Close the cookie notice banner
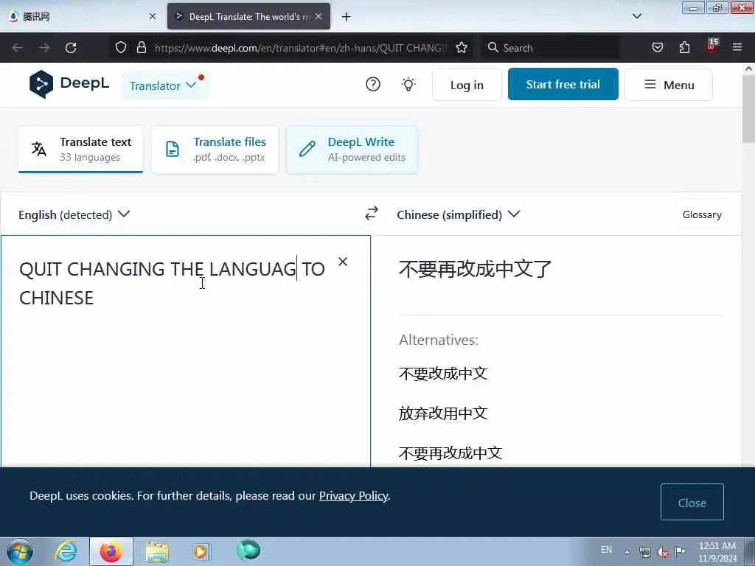This screenshot has height=566, width=755. point(692,502)
